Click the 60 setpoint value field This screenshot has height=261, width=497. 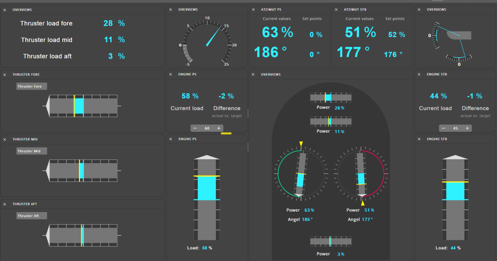point(207,128)
